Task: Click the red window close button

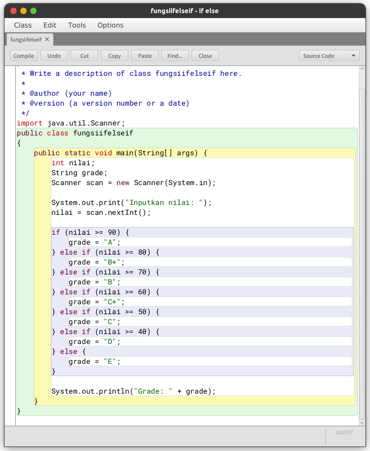Action: [x=14, y=10]
